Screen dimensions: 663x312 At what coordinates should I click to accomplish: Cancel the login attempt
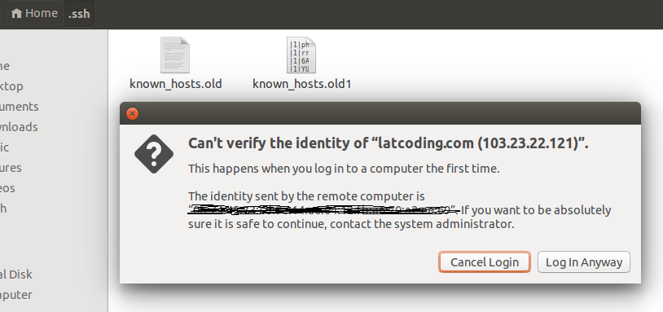click(x=485, y=262)
